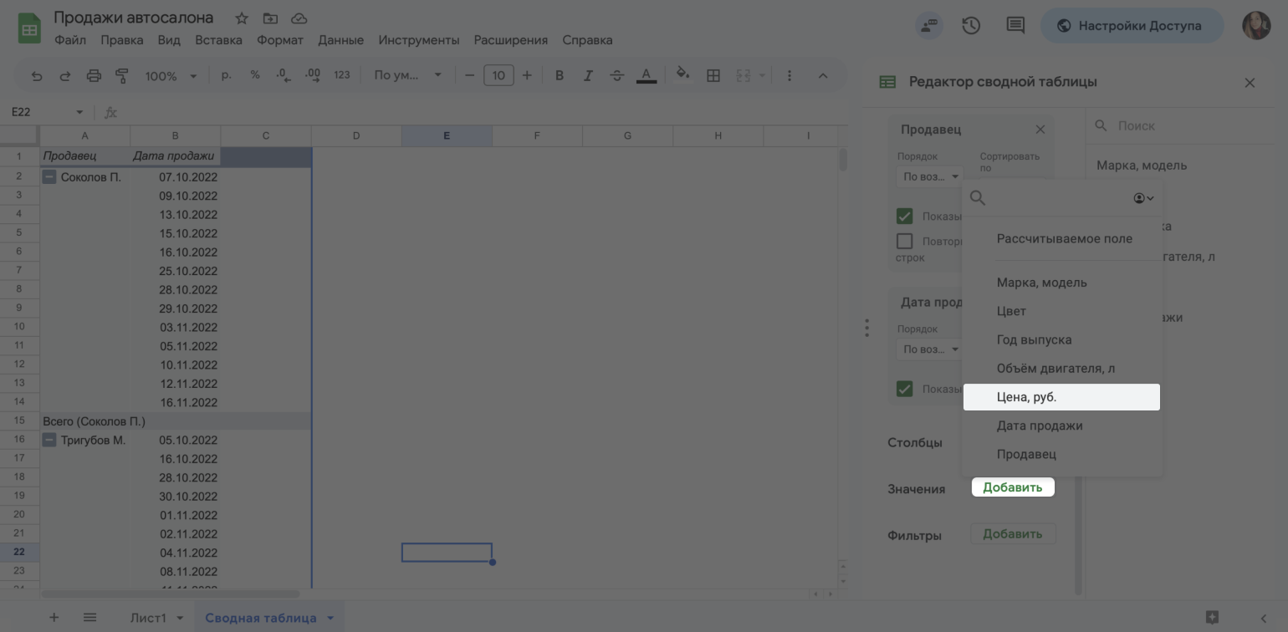1288x632 pixels.
Task: Open the comments icon in header
Action: click(x=1015, y=26)
